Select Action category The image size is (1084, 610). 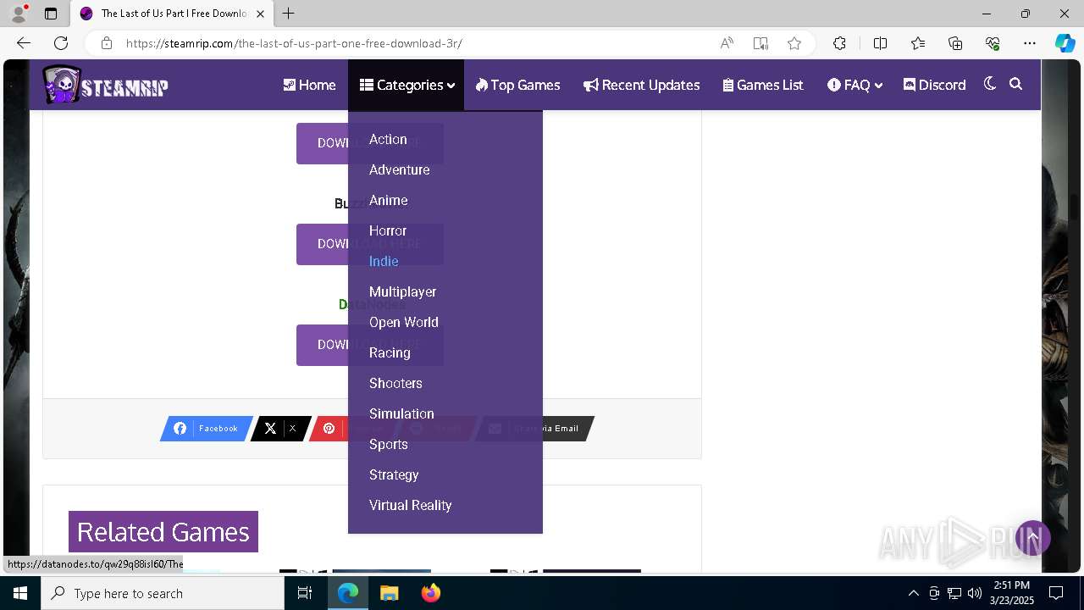click(388, 139)
